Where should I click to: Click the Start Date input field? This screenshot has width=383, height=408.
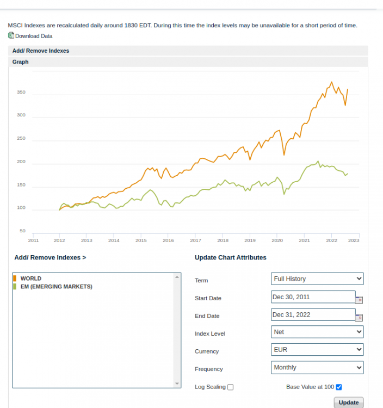click(313, 297)
